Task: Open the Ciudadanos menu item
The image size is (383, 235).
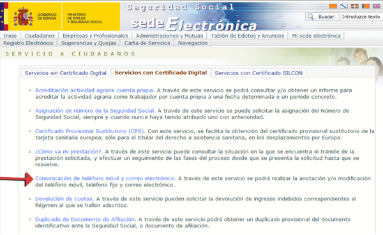Action: [x=40, y=36]
